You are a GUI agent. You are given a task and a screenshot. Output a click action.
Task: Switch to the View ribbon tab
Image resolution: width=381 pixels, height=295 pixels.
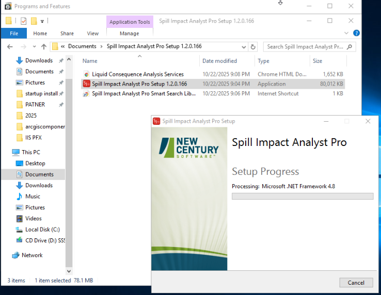[x=93, y=33]
